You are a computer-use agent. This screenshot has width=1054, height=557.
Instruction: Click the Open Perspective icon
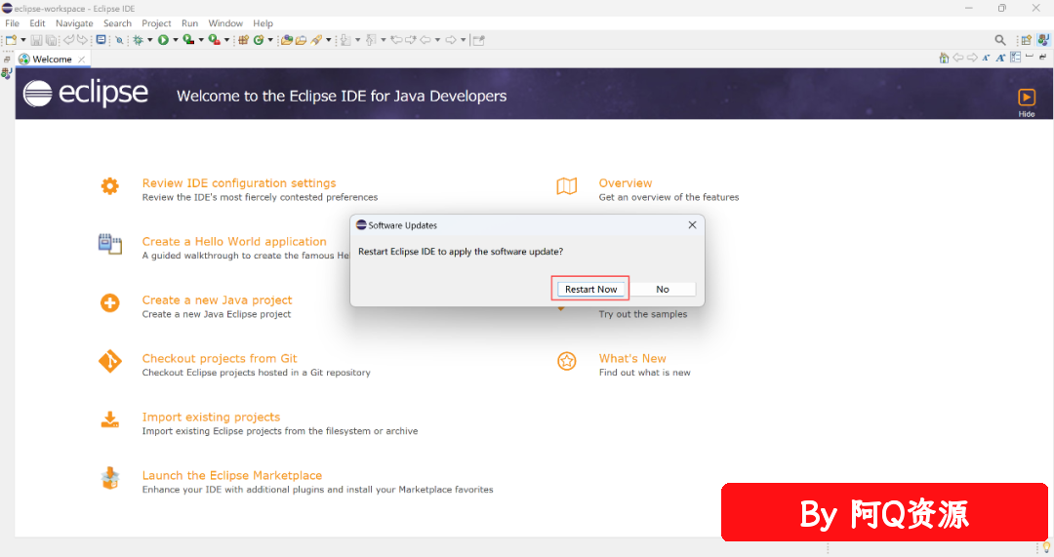point(1026,40)
